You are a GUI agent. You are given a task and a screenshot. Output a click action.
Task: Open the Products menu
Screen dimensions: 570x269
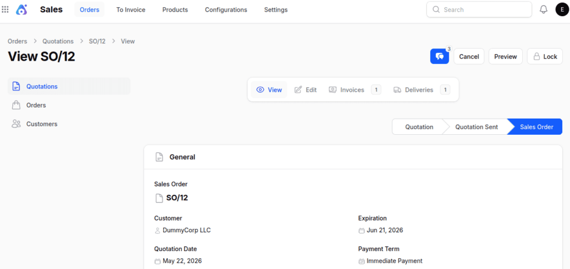pos(175,10)
